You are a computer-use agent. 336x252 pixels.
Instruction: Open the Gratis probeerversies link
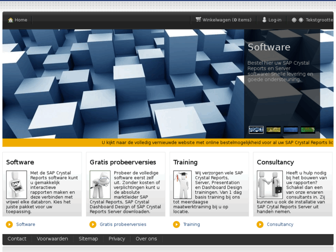(x=123, y=224)
